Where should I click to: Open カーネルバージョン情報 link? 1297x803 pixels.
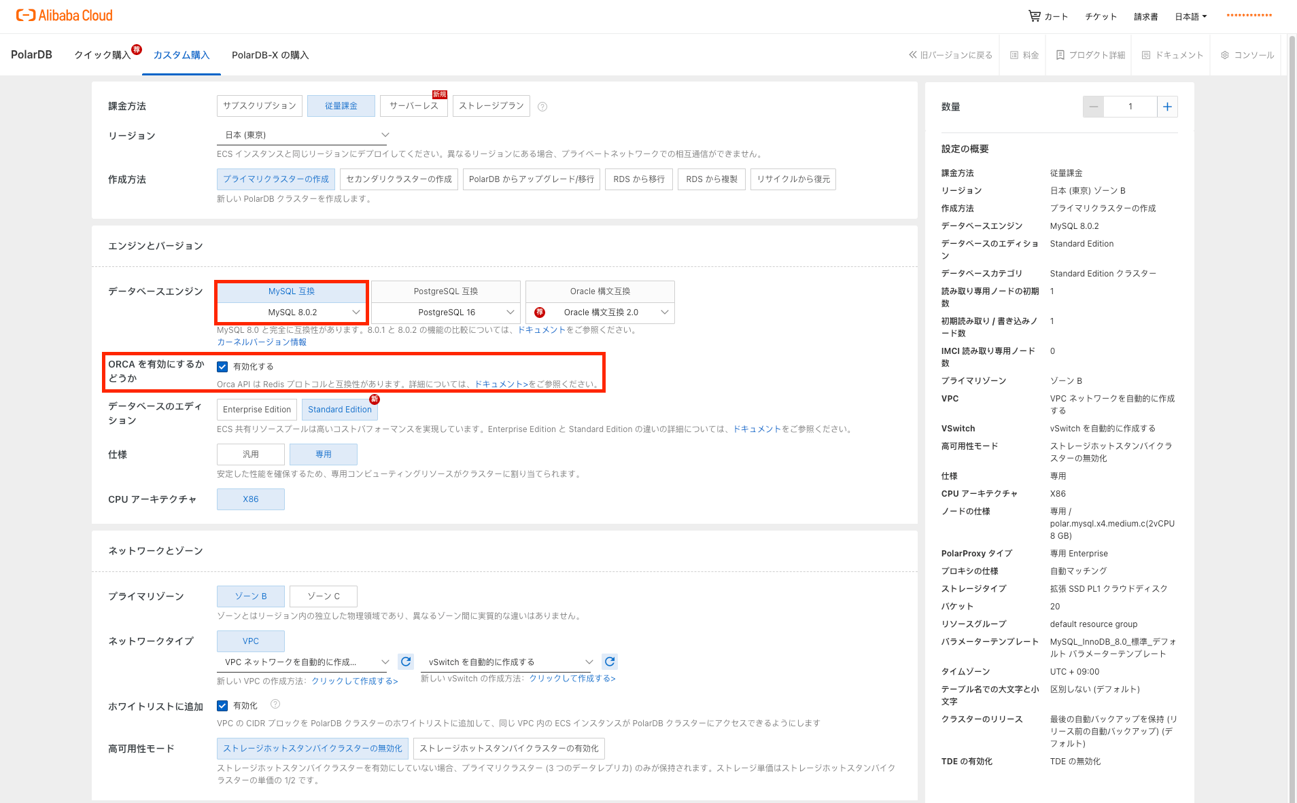[x=262, y=342]
